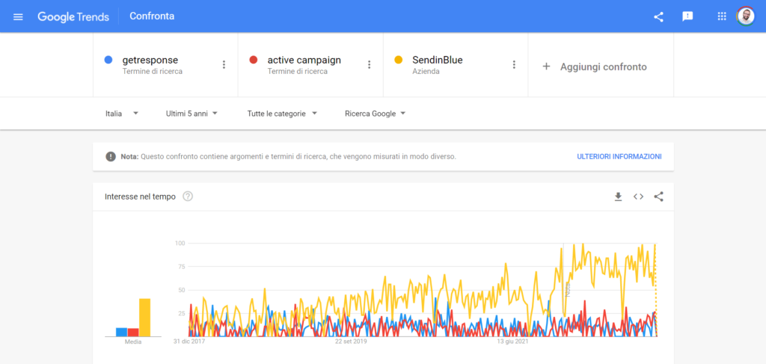
Task: Expand Tutte le categorie dropdown
Action: 282,114
